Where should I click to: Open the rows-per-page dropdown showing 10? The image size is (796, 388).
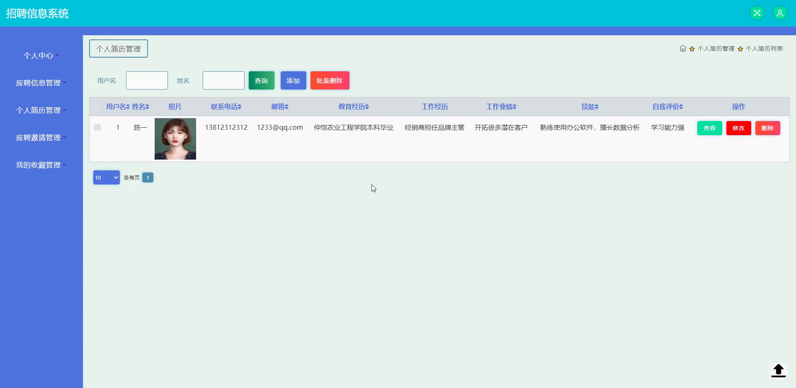[107, 177]
